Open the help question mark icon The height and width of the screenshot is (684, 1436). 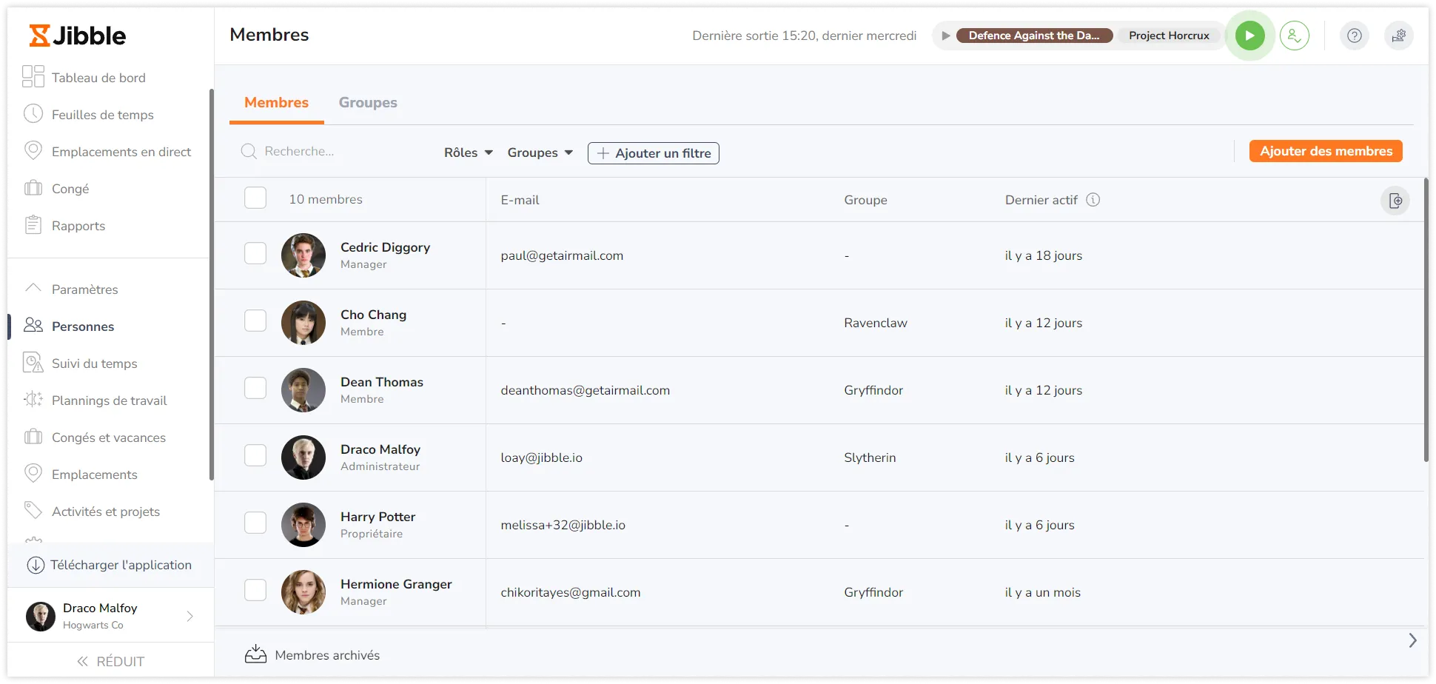1354,36
